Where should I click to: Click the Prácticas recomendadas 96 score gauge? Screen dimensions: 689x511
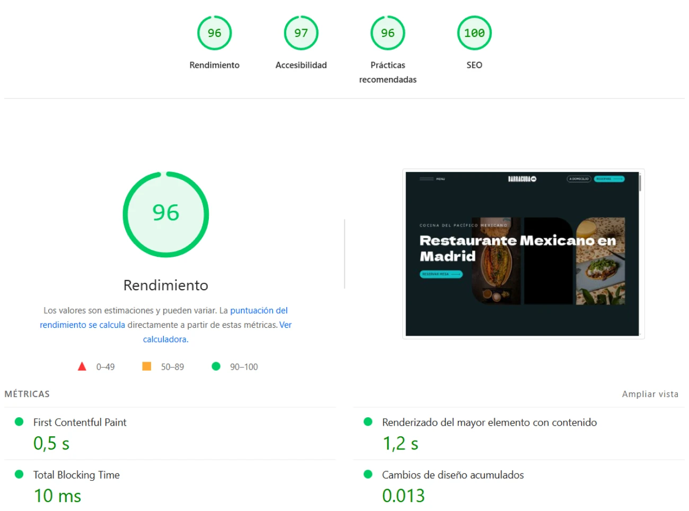(387, 33)
